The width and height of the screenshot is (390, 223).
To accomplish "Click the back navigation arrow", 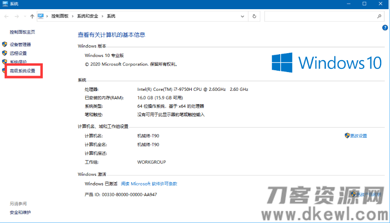I will tap(6, 17).
